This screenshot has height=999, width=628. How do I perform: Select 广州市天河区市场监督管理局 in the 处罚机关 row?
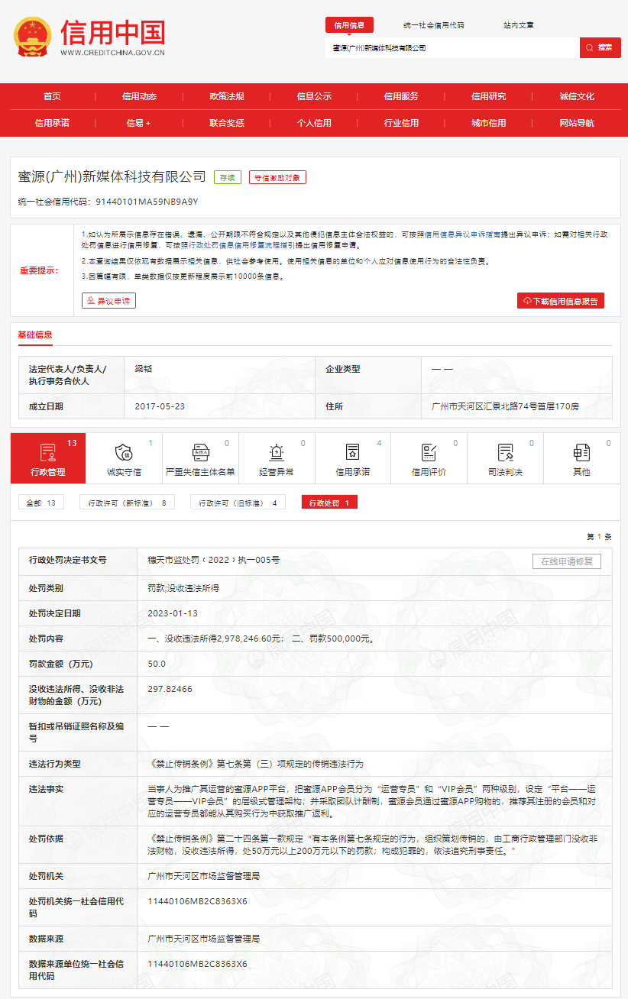(204, 876)
